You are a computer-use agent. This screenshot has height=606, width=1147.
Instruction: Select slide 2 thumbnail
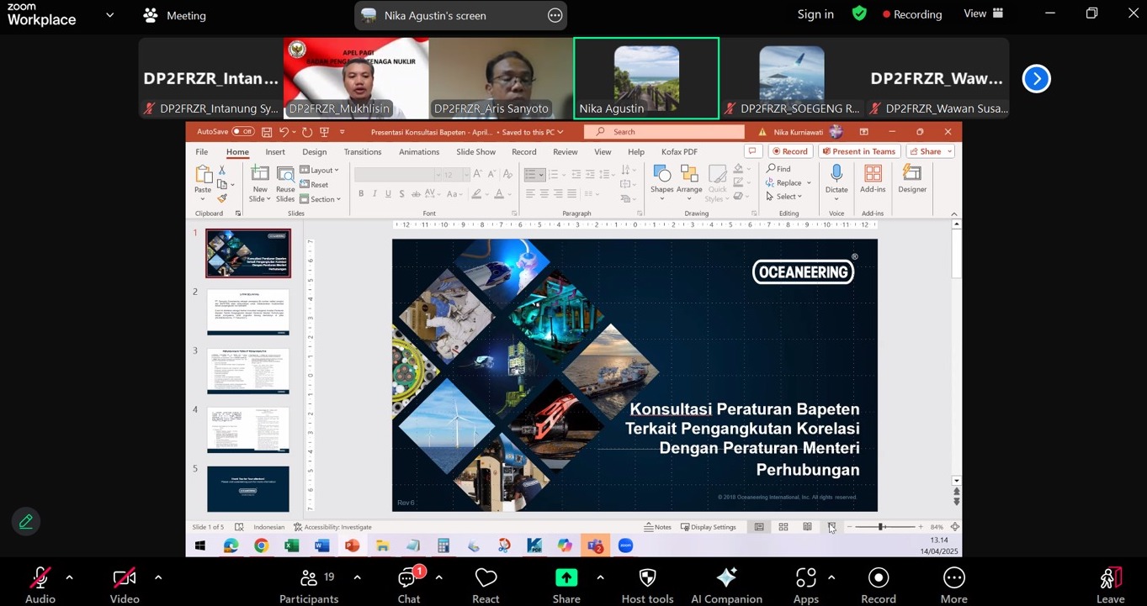248,312
